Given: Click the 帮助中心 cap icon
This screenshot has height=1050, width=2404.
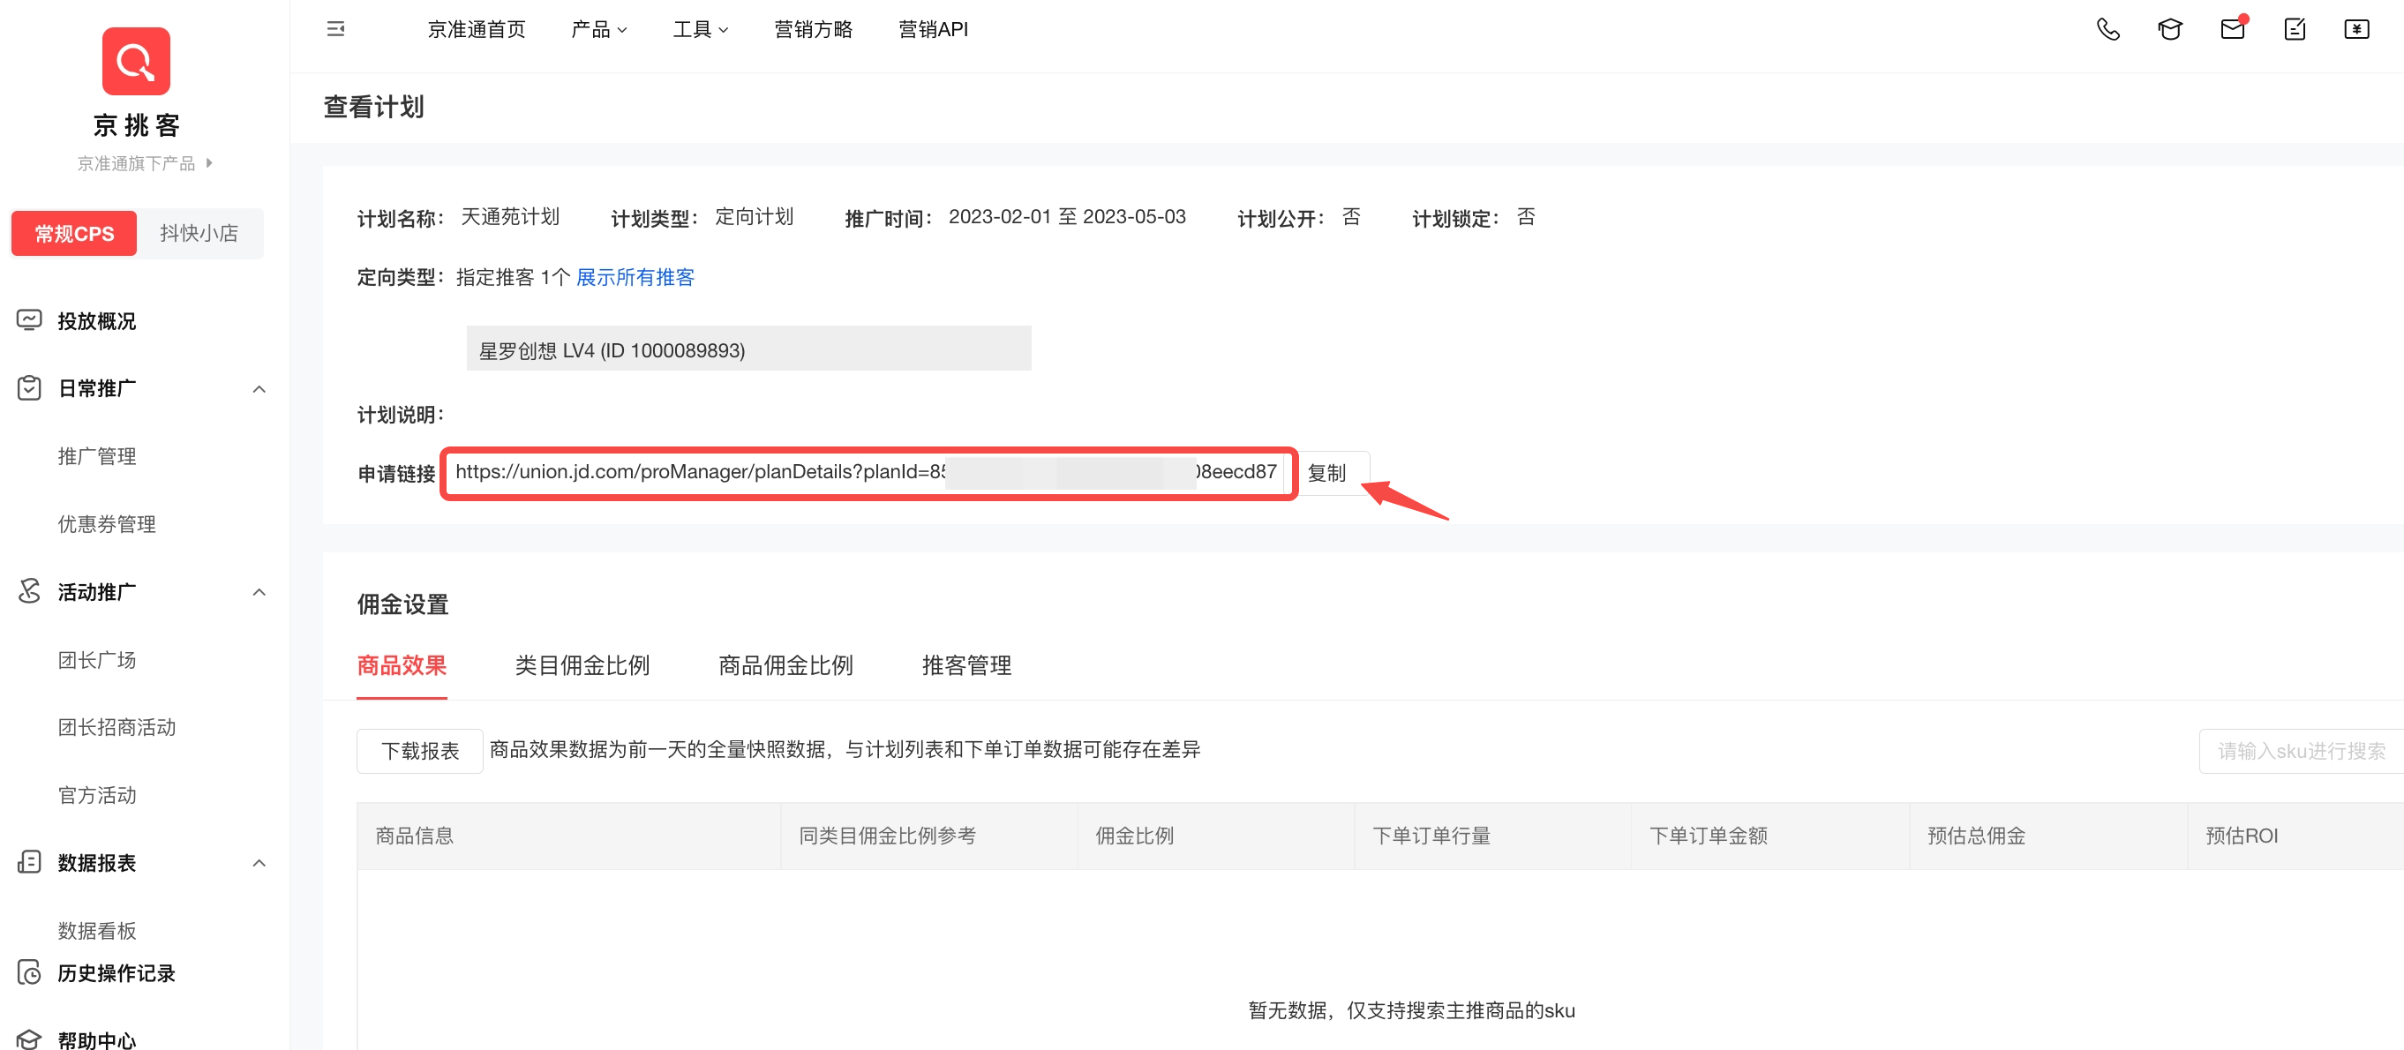Looking at the screenshot, I should [x=29, y=1039].
